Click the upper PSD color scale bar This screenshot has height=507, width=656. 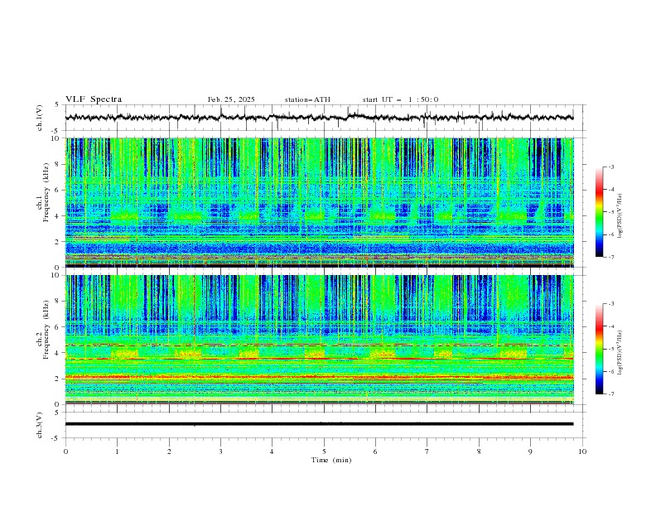600,212
